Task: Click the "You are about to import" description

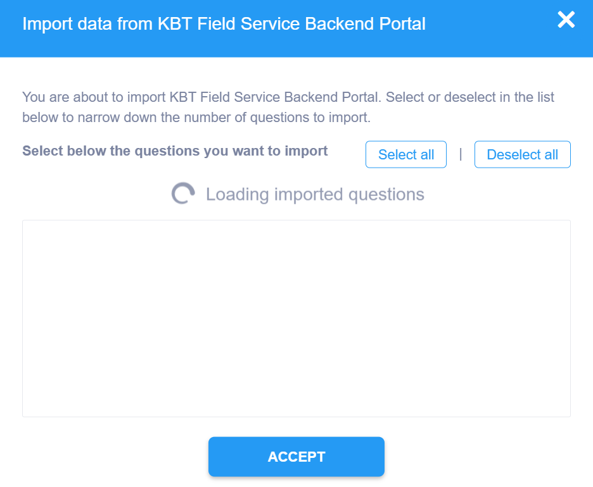Action: click(x=288, y=98)
